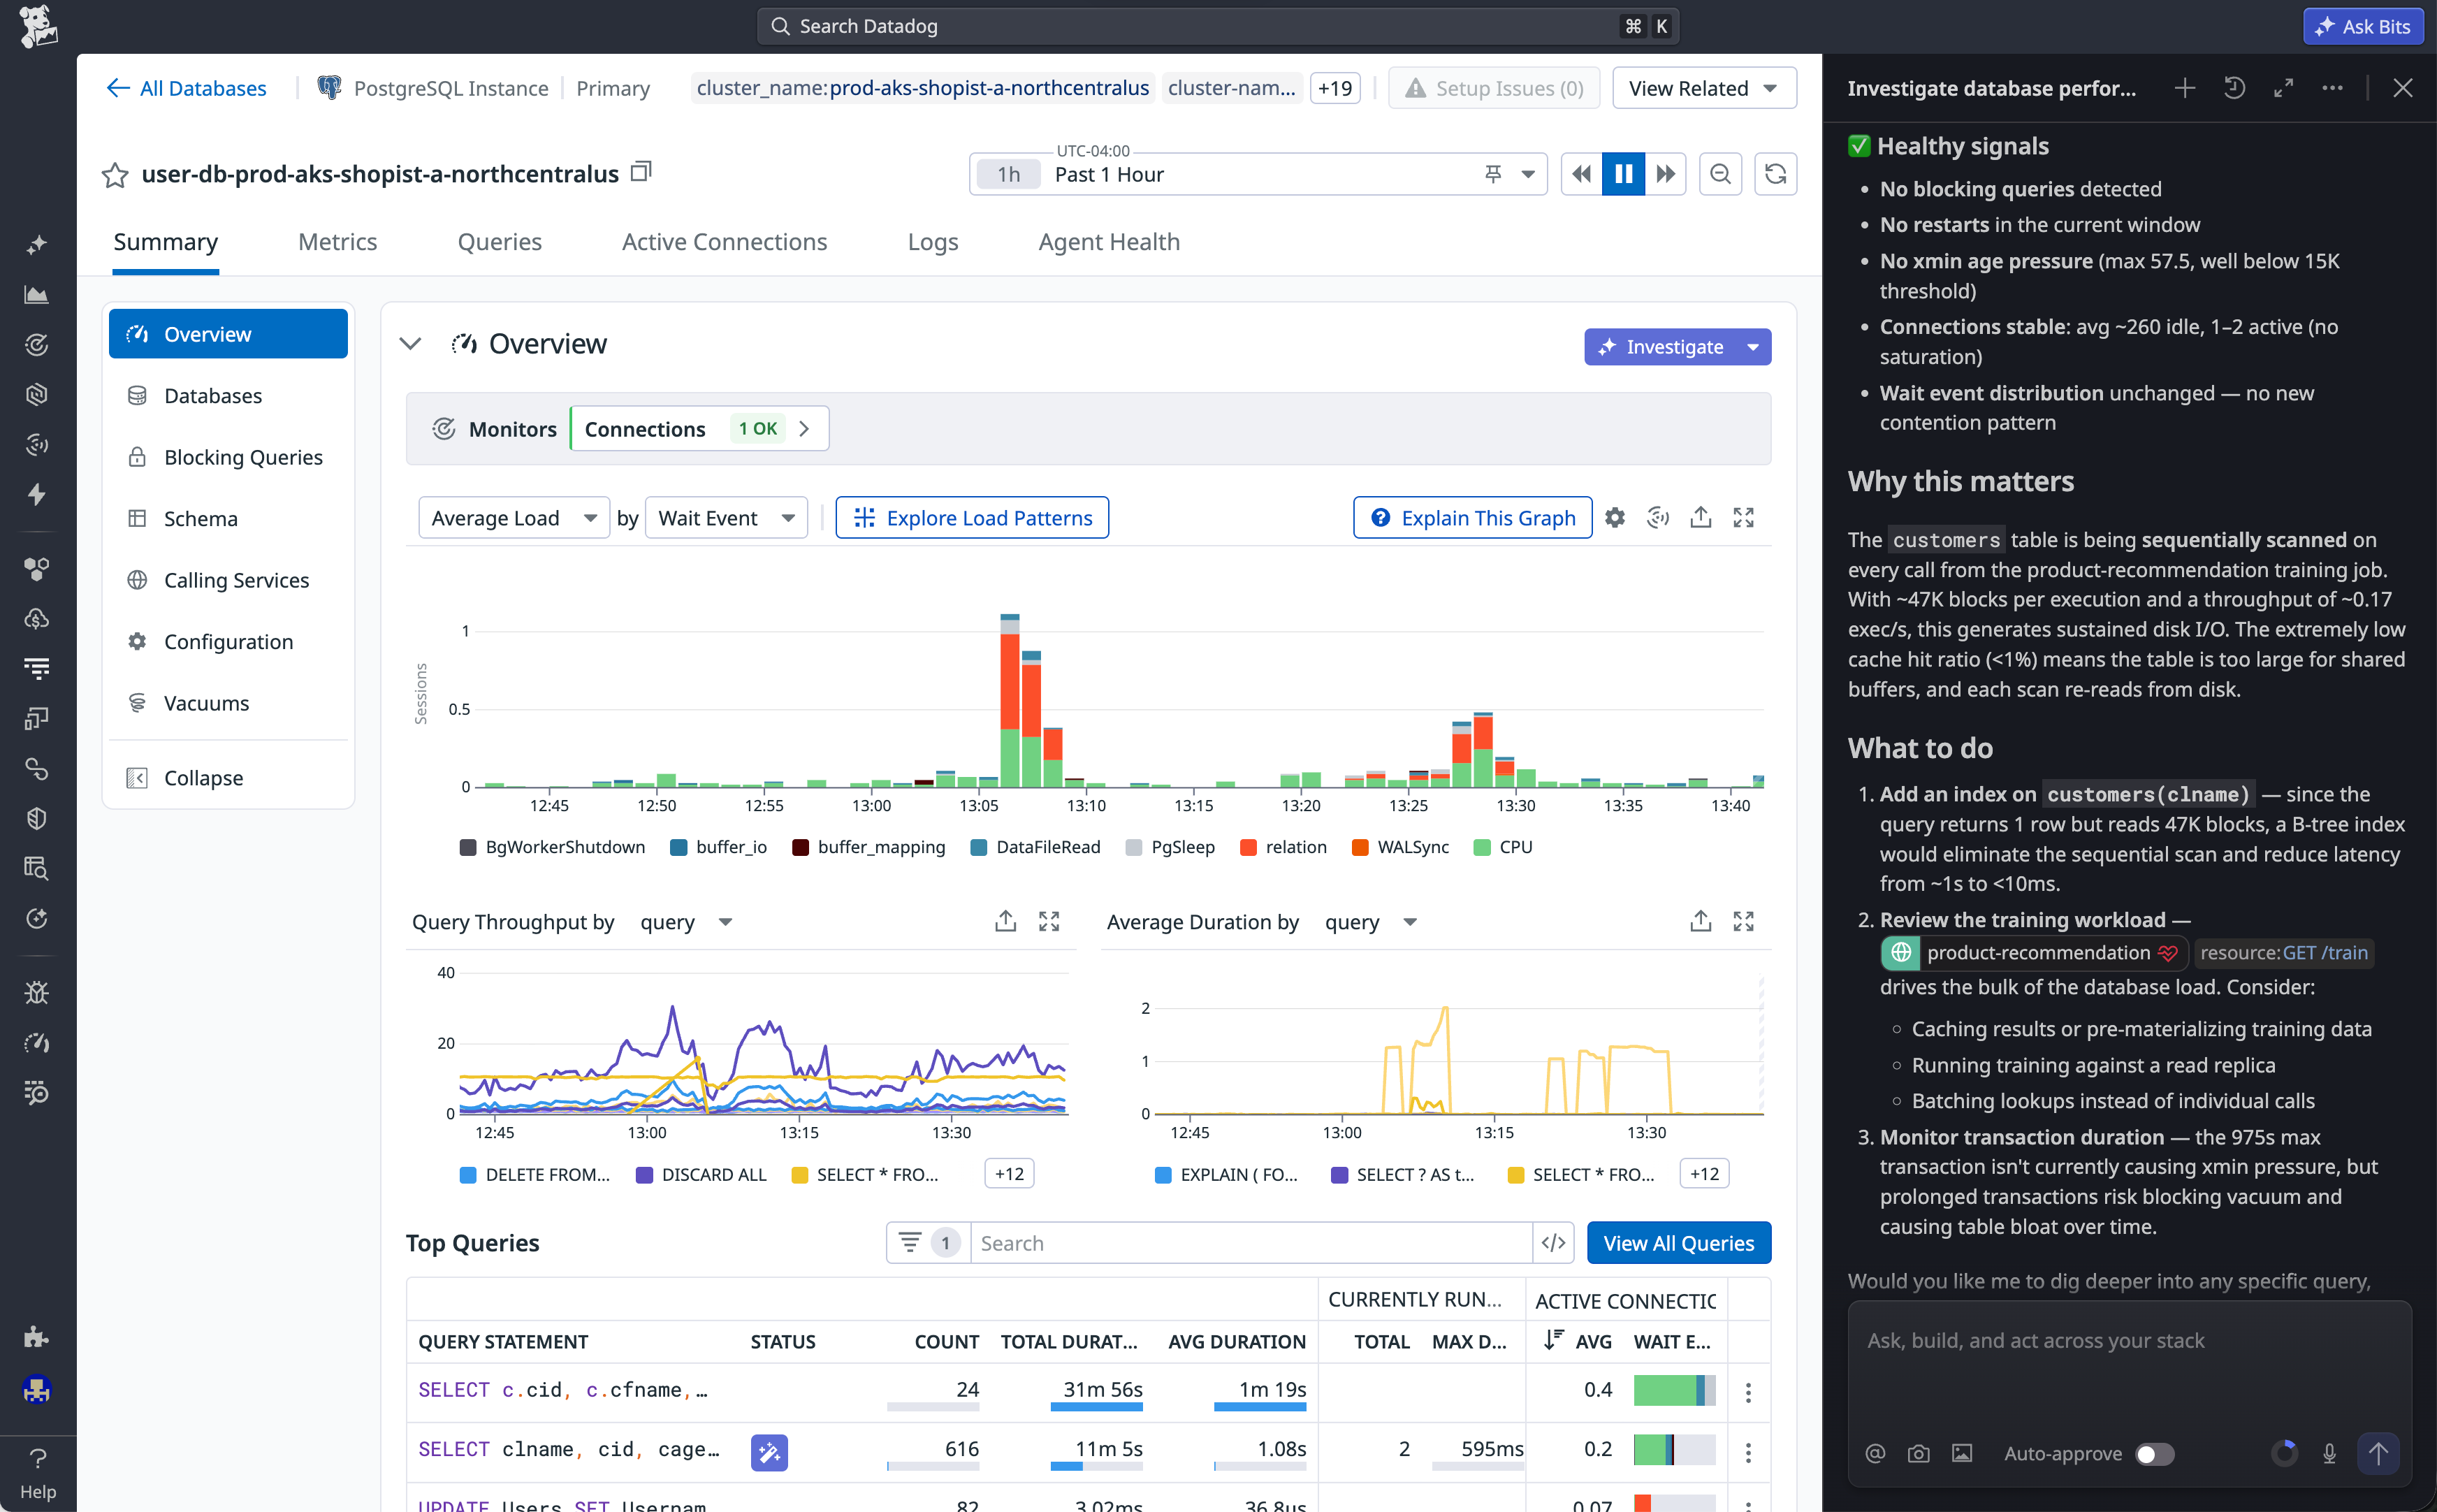Open the Logs tab
This screenshot has width=2437, height=1512.
tap(933, 242)
